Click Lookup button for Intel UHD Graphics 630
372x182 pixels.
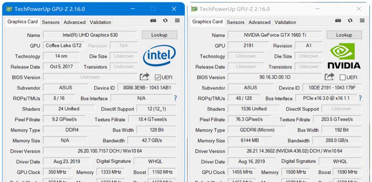click(159, 35)
